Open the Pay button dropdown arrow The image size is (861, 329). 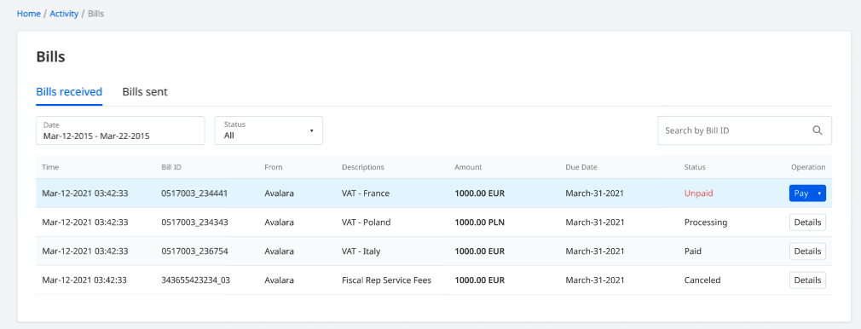tap(819, 193)
